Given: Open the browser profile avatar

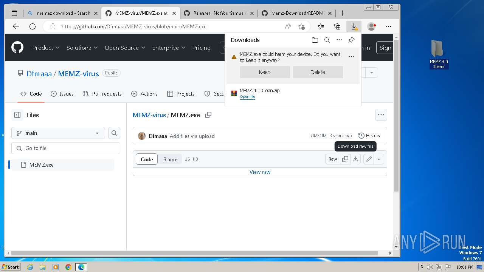Looking at the screenshot, I should [371, 26].
